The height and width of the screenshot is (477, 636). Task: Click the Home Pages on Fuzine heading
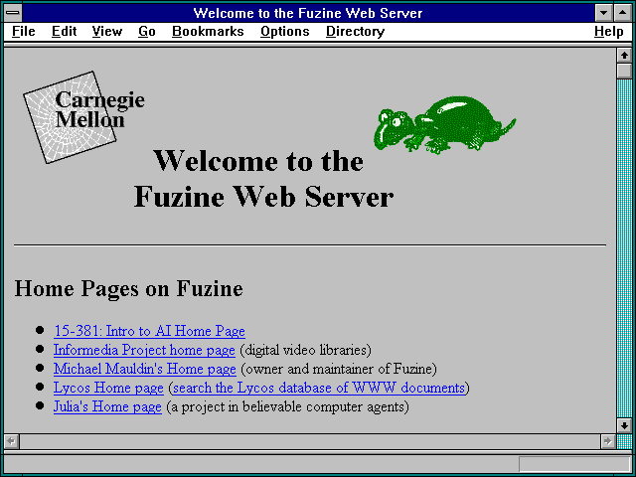pos(128,288)
